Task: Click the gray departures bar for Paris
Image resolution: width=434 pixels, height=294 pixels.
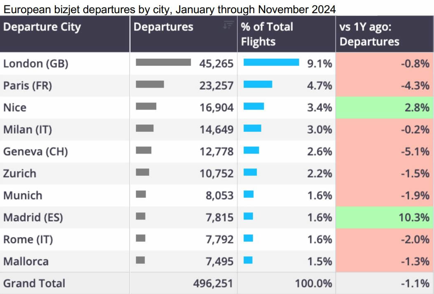Action: click(x=150, y=84)
